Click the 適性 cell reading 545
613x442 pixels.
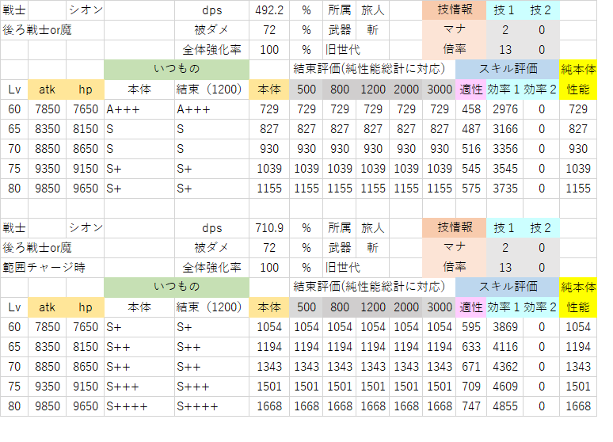pyautogui.click(x=470, y=169)
